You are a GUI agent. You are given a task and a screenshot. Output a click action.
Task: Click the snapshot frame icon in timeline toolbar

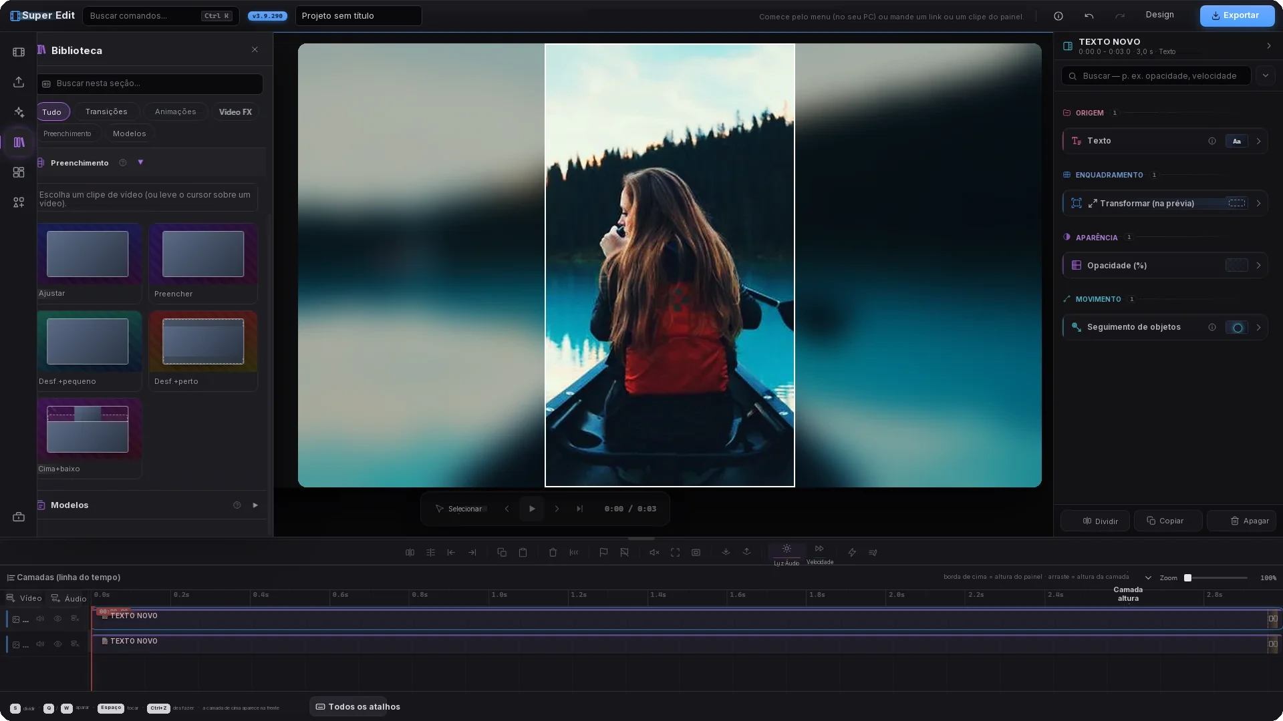coord(696,553)
